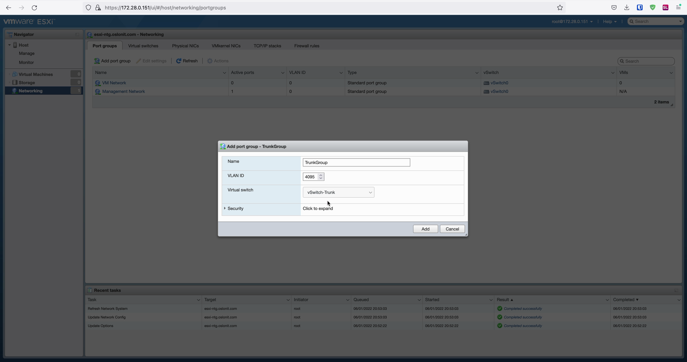Open Virtual Machines in Navigator
The height and width of the screenshot is (362, 687).
pyautogui.click(x=36, y=74)
